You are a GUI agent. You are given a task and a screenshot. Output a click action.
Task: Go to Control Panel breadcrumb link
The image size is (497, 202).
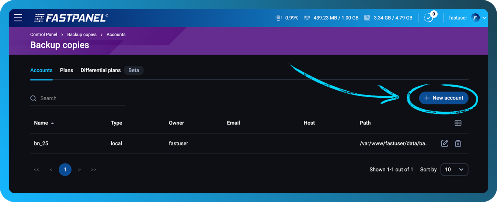[x=44, y=35]
